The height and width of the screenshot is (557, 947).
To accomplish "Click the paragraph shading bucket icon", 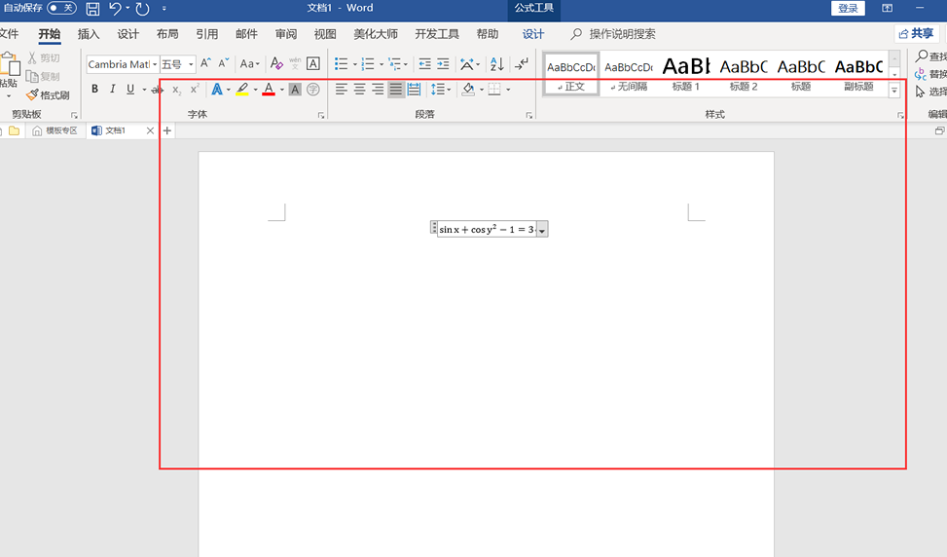I will pos(468,90).
